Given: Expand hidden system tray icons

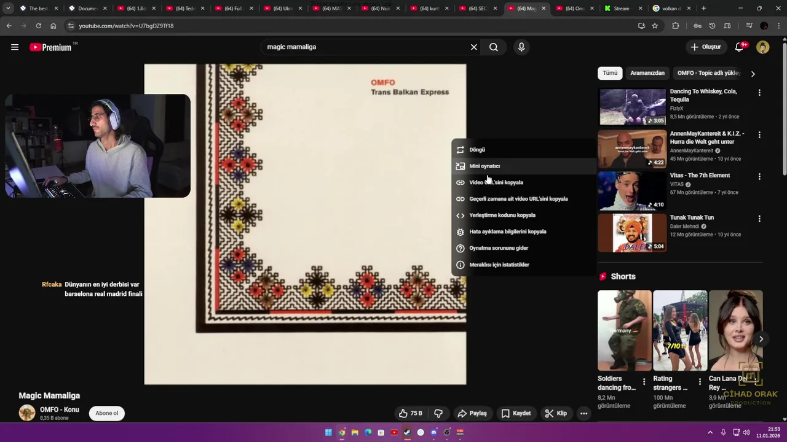Looking at the screenshot, I should pos(710,432).
